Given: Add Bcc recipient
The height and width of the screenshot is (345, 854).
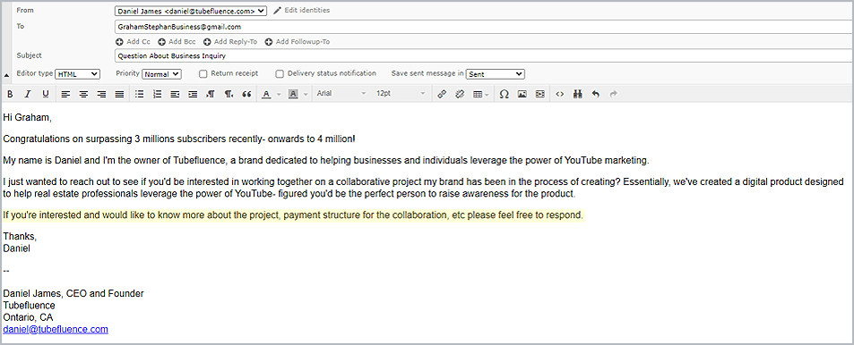Looking at the screenshot, I should pyautogui.click(x=177, y=42).
